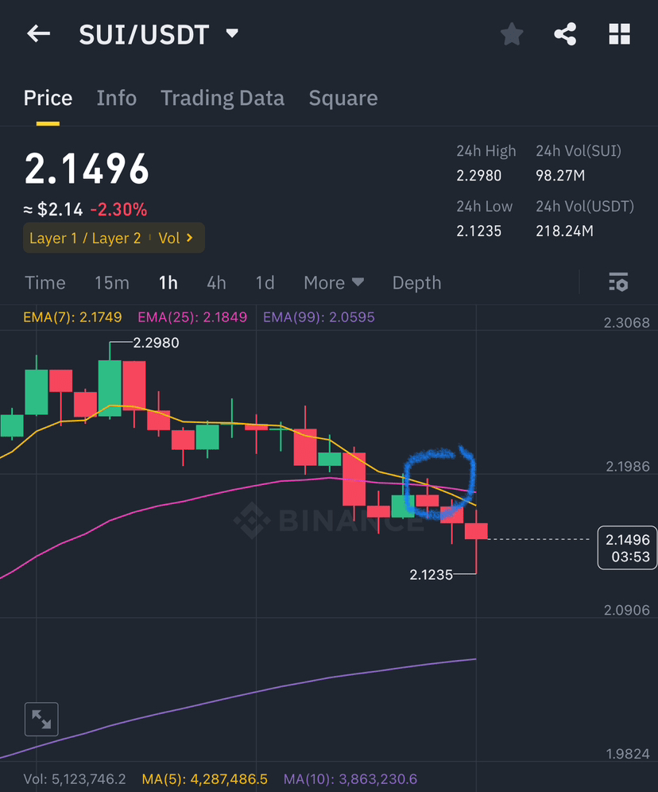Enable the 1d timeframe
Viewport: 658px width, 792px height.
click(x=264, y=282)
